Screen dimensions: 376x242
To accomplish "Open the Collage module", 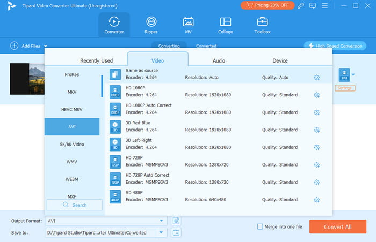I will click(x=226, y=25).
